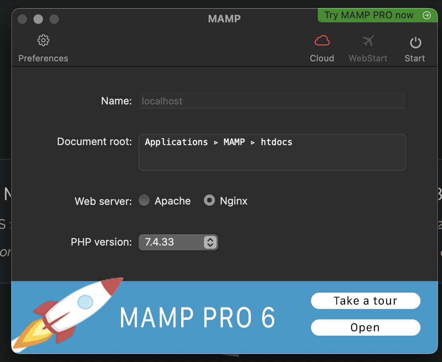442x362 pixels.
Task: Click the Applications path segment
Action: (x=176, y=142)
